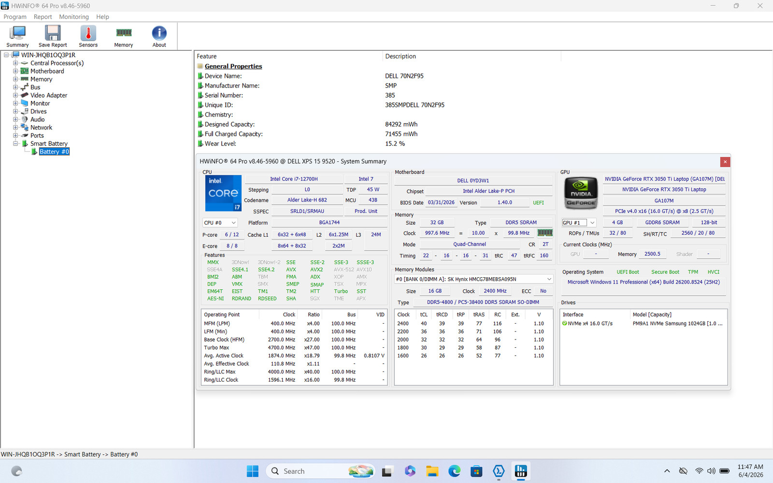
Task: Select WIN-JHQB1OQ3P1R root node
Action: (48, 55)
